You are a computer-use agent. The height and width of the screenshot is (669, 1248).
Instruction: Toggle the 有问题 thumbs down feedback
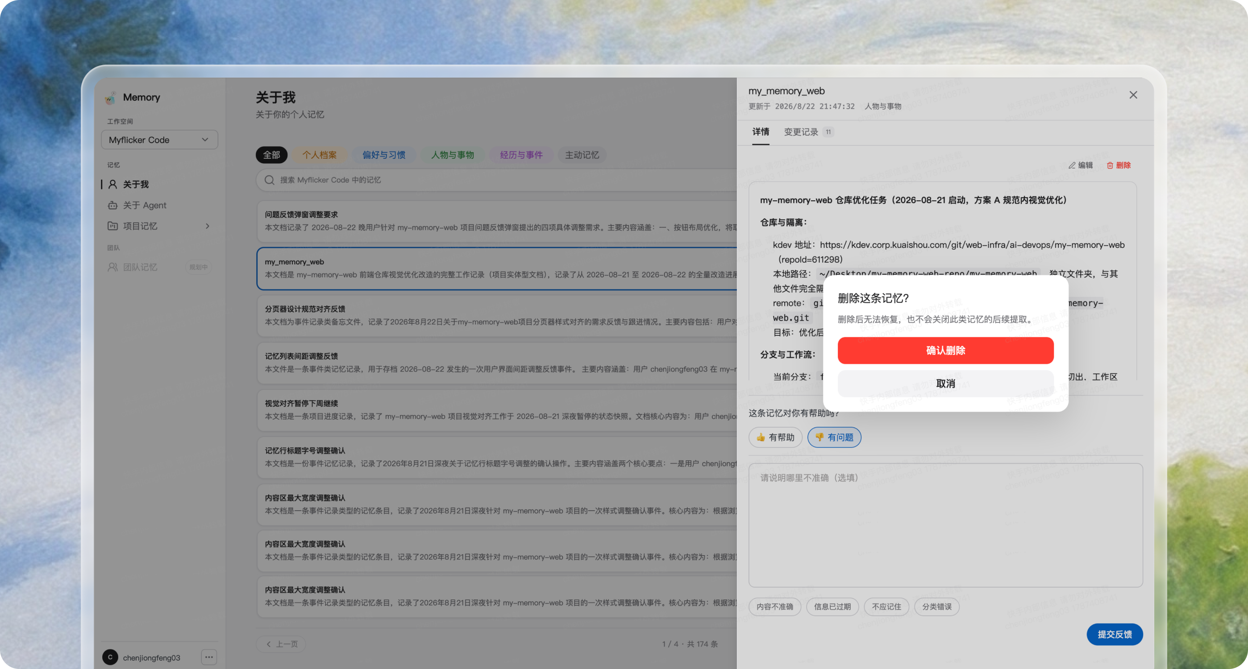(834, 437)
